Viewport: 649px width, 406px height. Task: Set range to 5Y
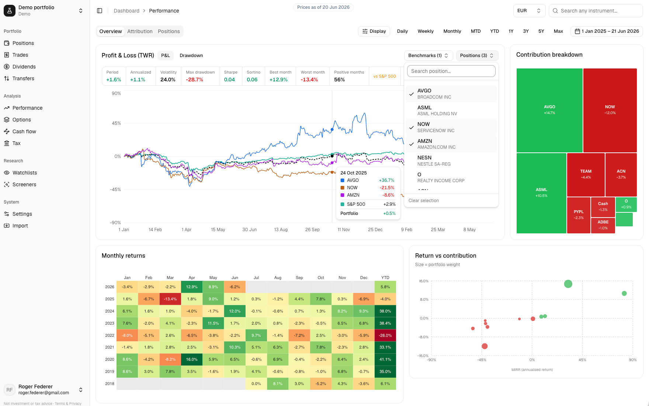tap(541, 31)
